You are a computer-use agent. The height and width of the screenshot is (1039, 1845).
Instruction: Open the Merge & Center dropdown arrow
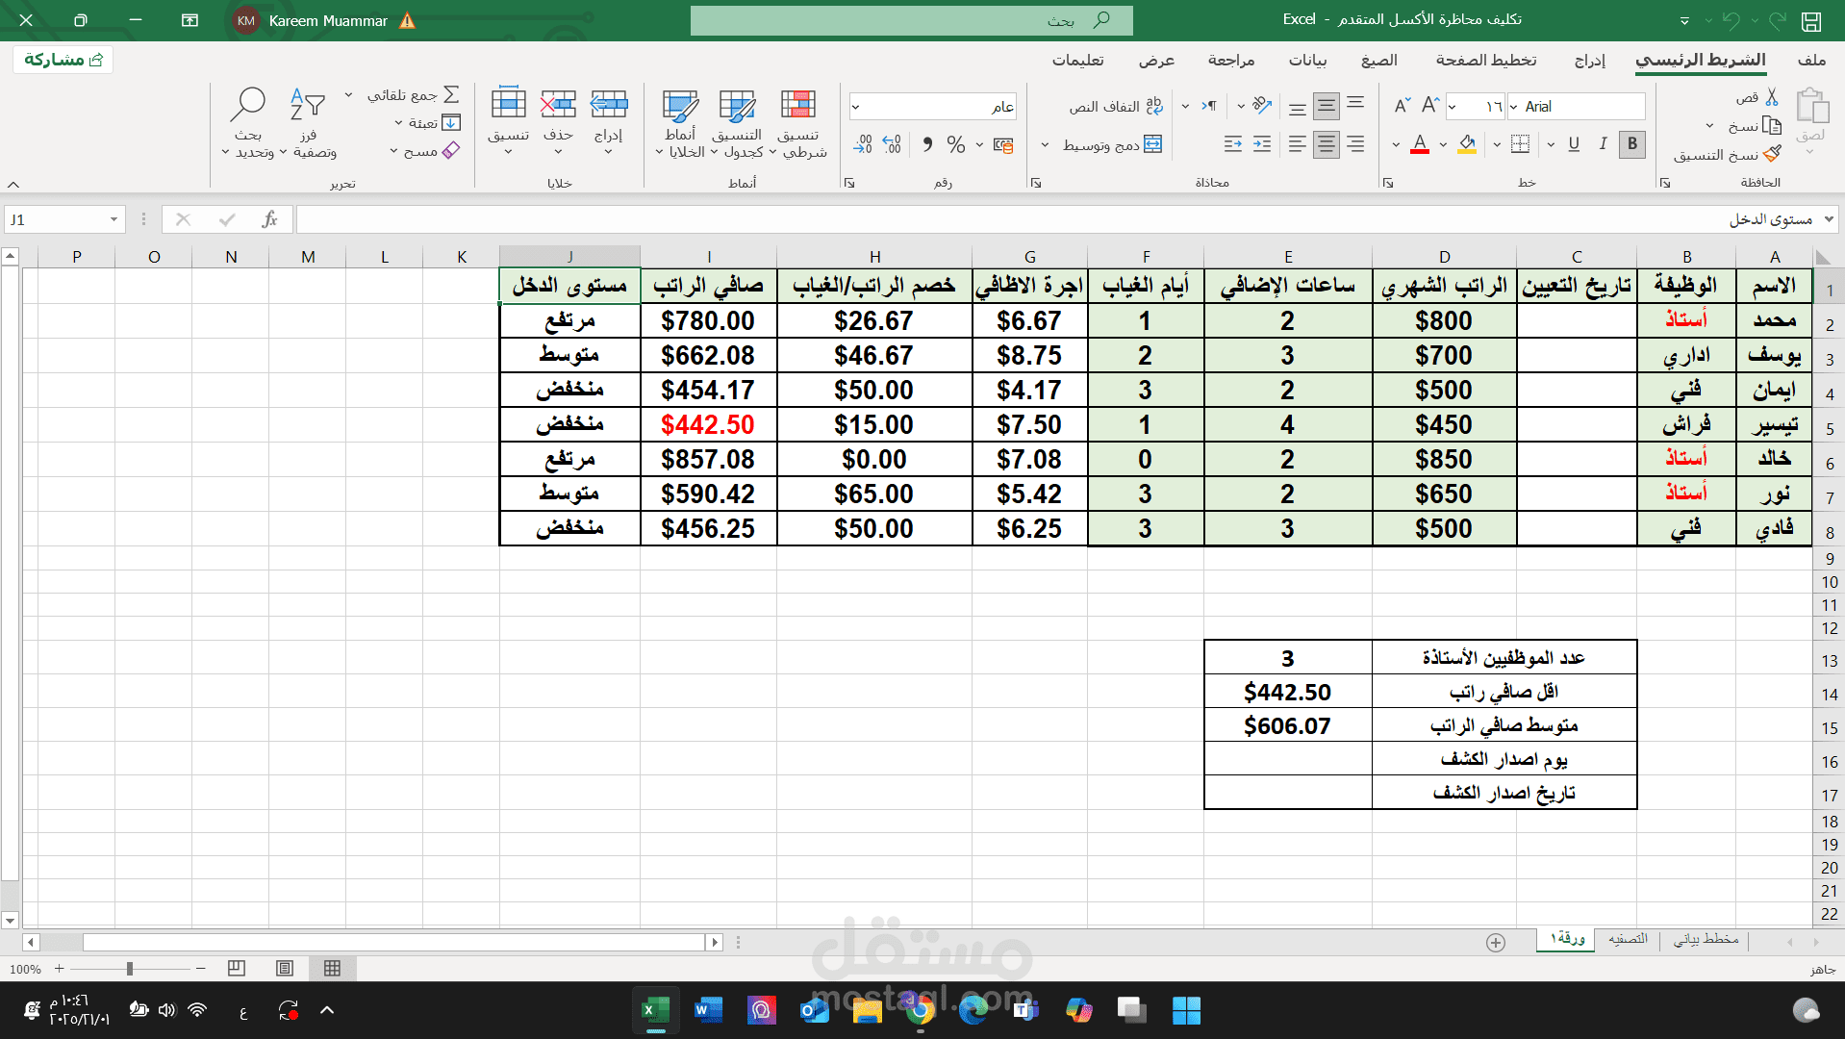pos(1046,145)
